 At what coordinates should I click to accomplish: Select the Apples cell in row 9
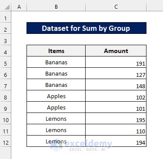[x=56, y=107]
